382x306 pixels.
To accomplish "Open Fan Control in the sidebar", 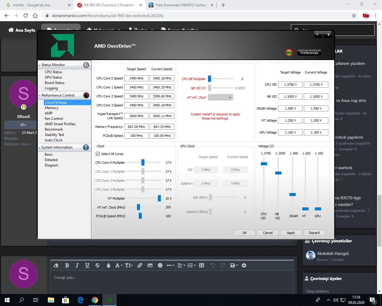I will (54, 119).
